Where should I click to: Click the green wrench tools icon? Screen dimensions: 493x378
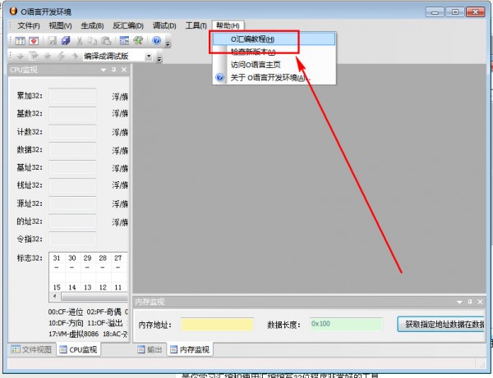[x=138, y=41]
